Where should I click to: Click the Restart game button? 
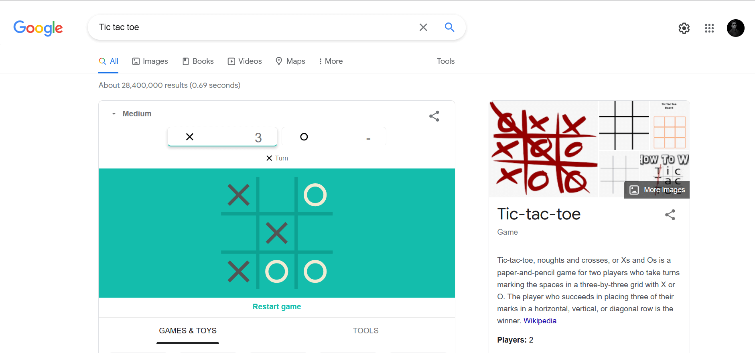(277, 307)
